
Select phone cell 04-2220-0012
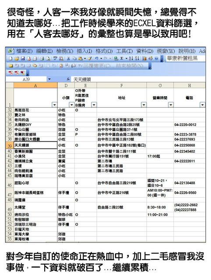pos(190,125)
